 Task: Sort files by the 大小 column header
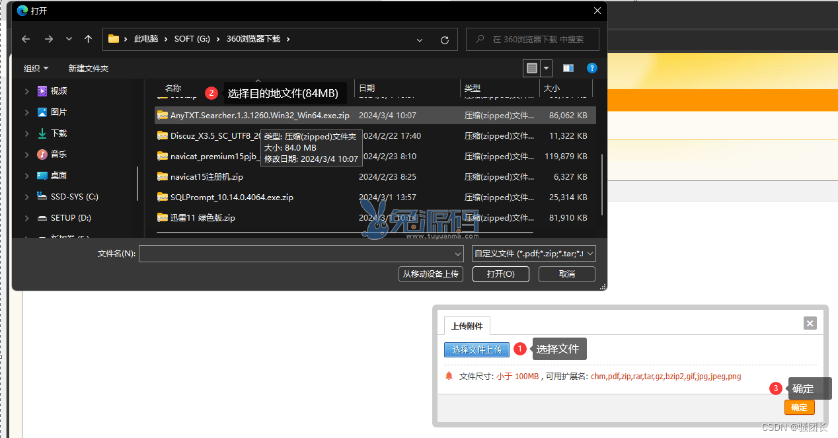tap(551, 88)
